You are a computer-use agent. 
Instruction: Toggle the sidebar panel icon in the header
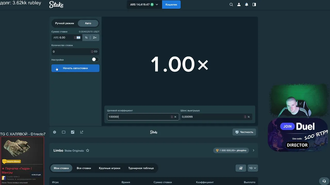click(254, 5)
